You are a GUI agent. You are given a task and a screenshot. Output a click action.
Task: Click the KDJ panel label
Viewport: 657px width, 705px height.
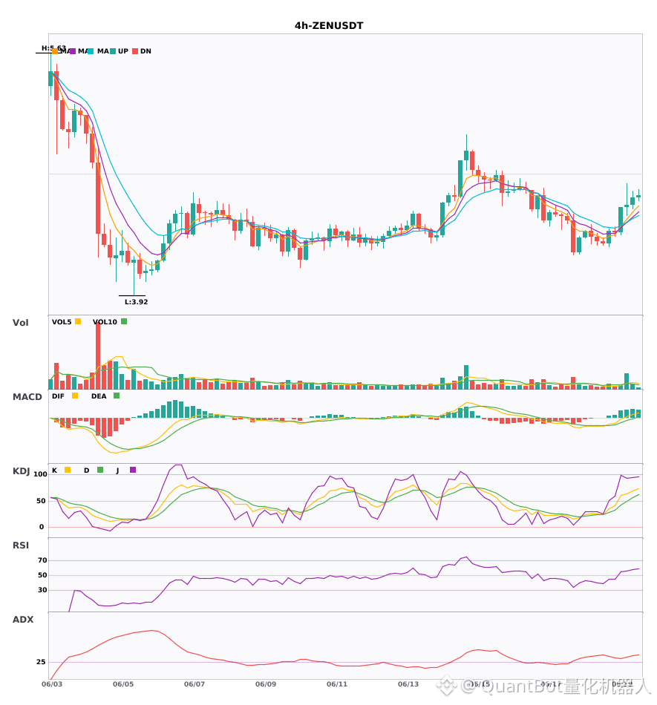pyautogui.click(x=21, y=471)
